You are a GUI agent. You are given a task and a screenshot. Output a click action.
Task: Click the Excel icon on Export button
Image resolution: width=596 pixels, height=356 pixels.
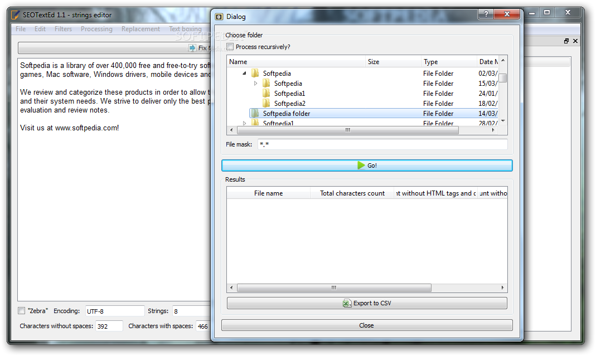(x=347, y=303)
